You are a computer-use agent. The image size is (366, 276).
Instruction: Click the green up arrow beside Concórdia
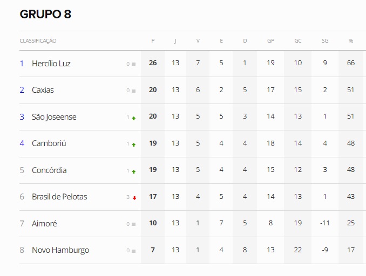[134, 171]
